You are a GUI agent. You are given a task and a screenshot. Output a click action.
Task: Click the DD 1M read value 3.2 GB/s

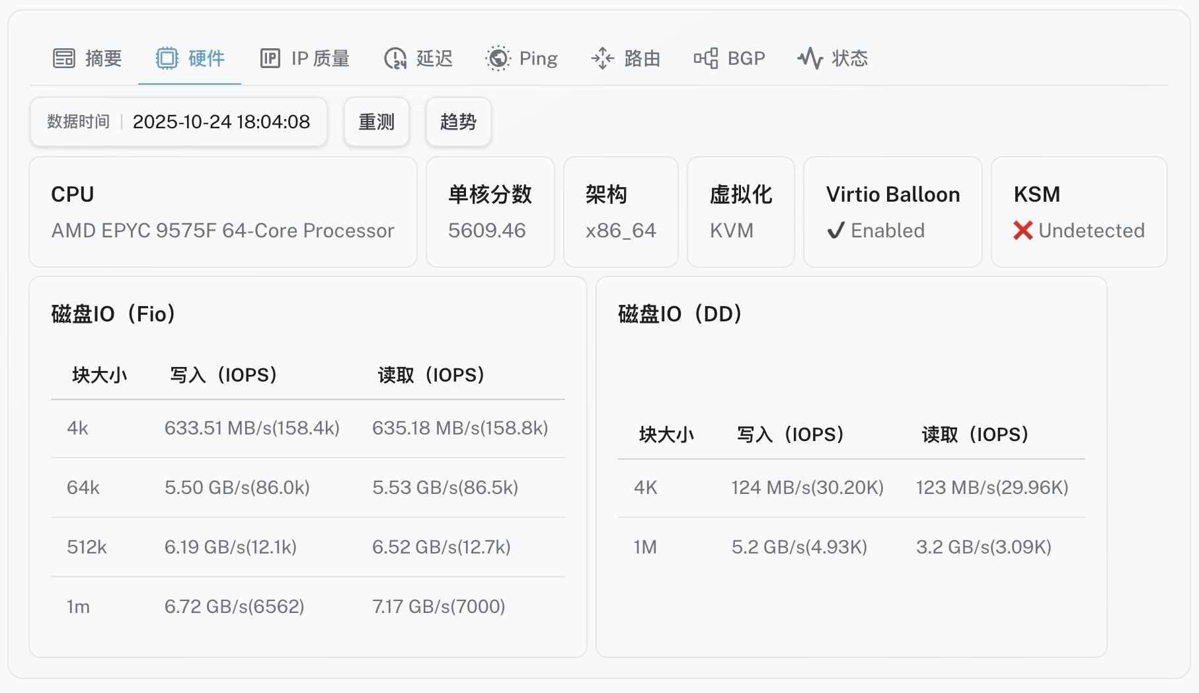(984, 548)
